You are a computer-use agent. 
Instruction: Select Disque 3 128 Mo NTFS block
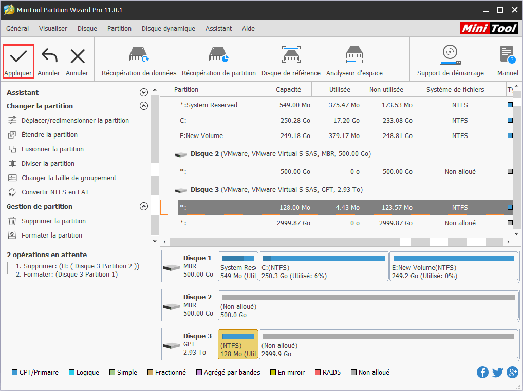click(238, 344)
